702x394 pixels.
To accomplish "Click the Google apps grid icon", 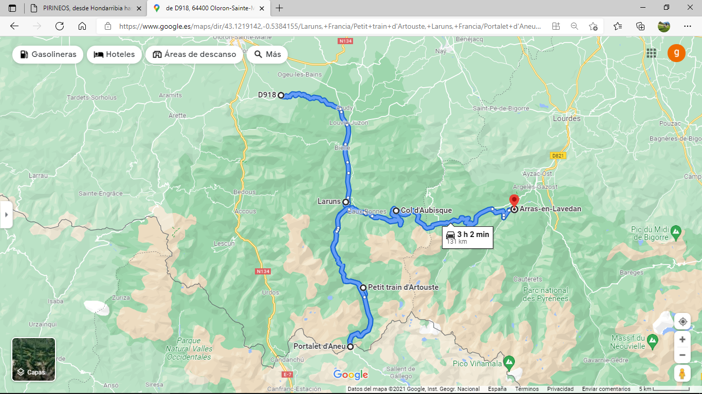I will coord(652,53).
